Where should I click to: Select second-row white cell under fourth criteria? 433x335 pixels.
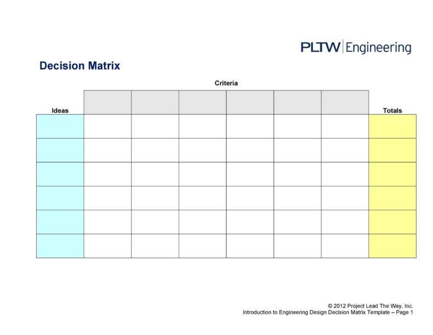250,150
